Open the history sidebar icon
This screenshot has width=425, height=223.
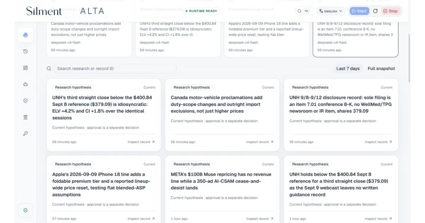coord(25,51)
